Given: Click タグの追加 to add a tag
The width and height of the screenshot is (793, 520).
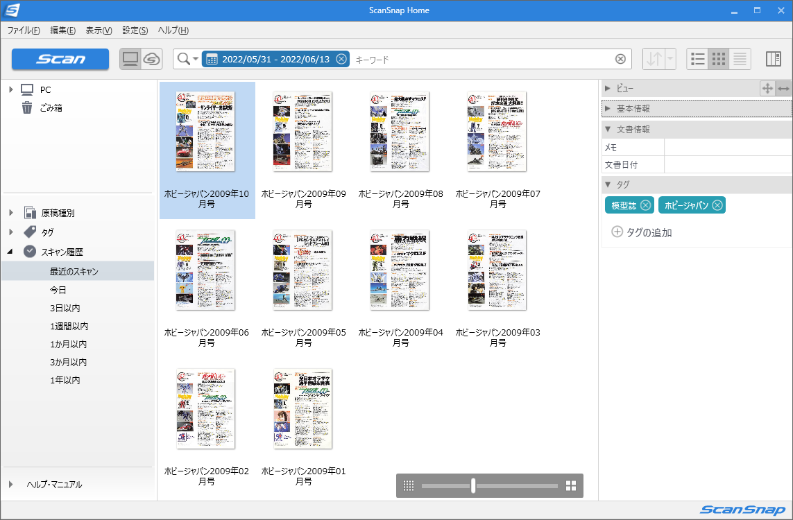Looking at the screenshot, I should coord(641,232).
